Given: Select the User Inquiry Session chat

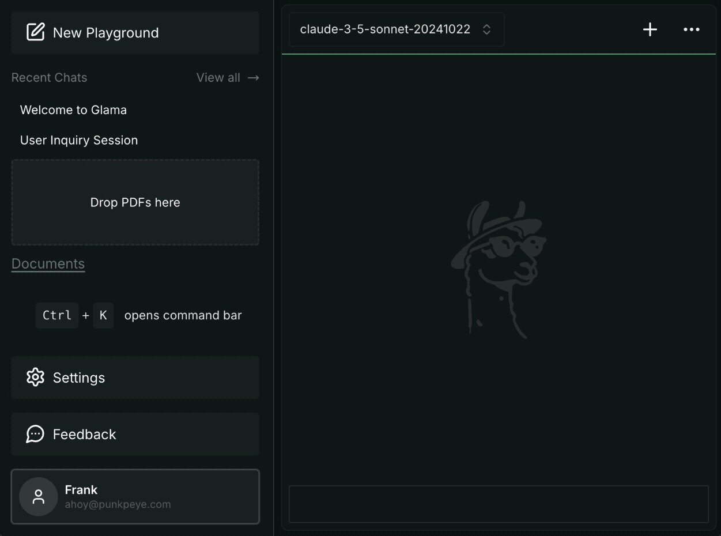Looking at the screenshot, I should [x=79, y=140].
